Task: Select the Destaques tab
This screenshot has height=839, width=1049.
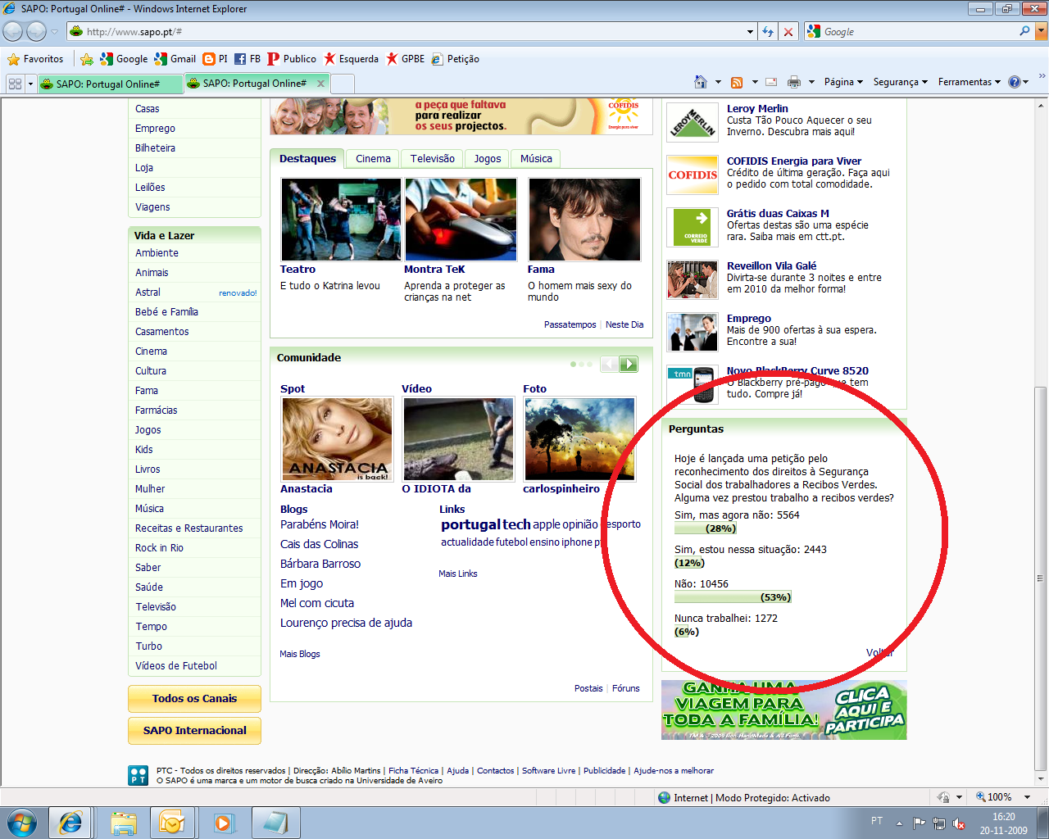Action: point(307,158)
